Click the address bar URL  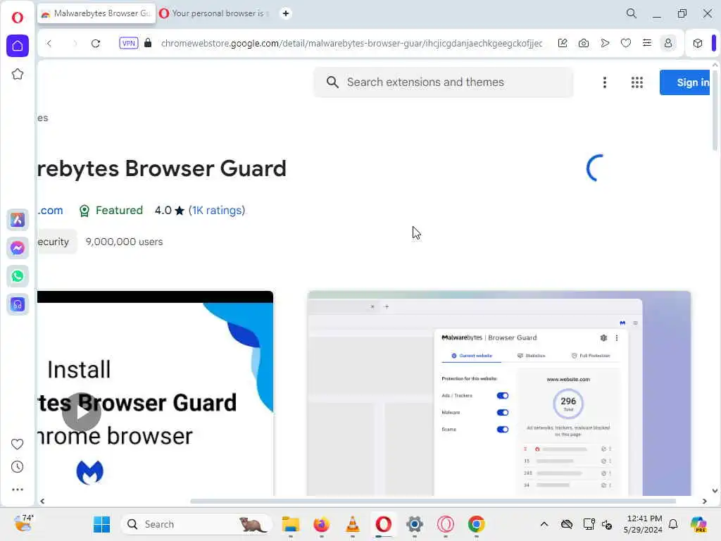[351, 43]
